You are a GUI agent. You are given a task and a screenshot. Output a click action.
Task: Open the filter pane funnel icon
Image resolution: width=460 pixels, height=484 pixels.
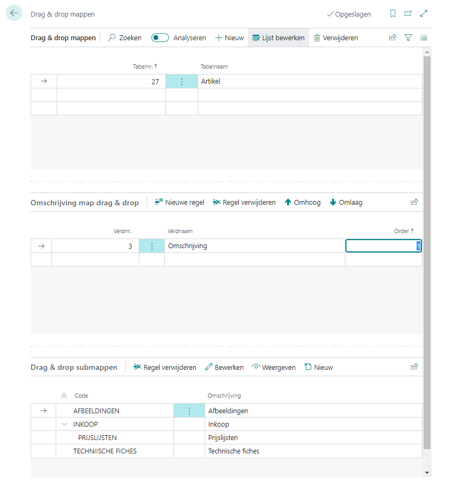point(408,38)
